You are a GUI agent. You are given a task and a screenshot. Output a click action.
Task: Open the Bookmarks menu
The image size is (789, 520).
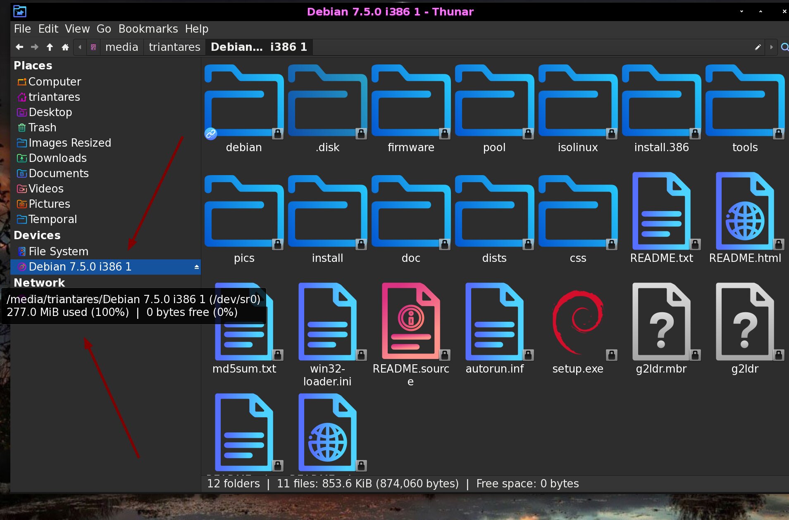pos(148,29)
